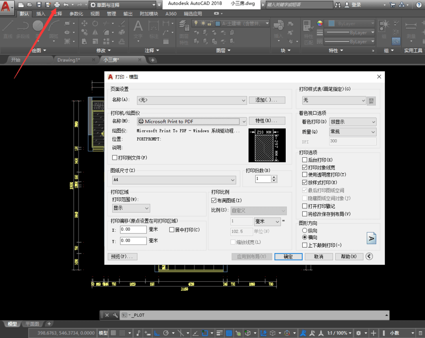
Task: Select the Move tool in Modify panel
Action: 84,23
